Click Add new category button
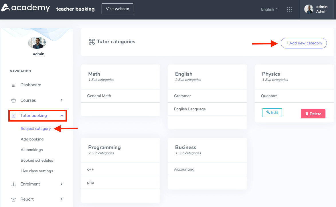The height and width of the screenshot is (207, 336). coord(304,43)
